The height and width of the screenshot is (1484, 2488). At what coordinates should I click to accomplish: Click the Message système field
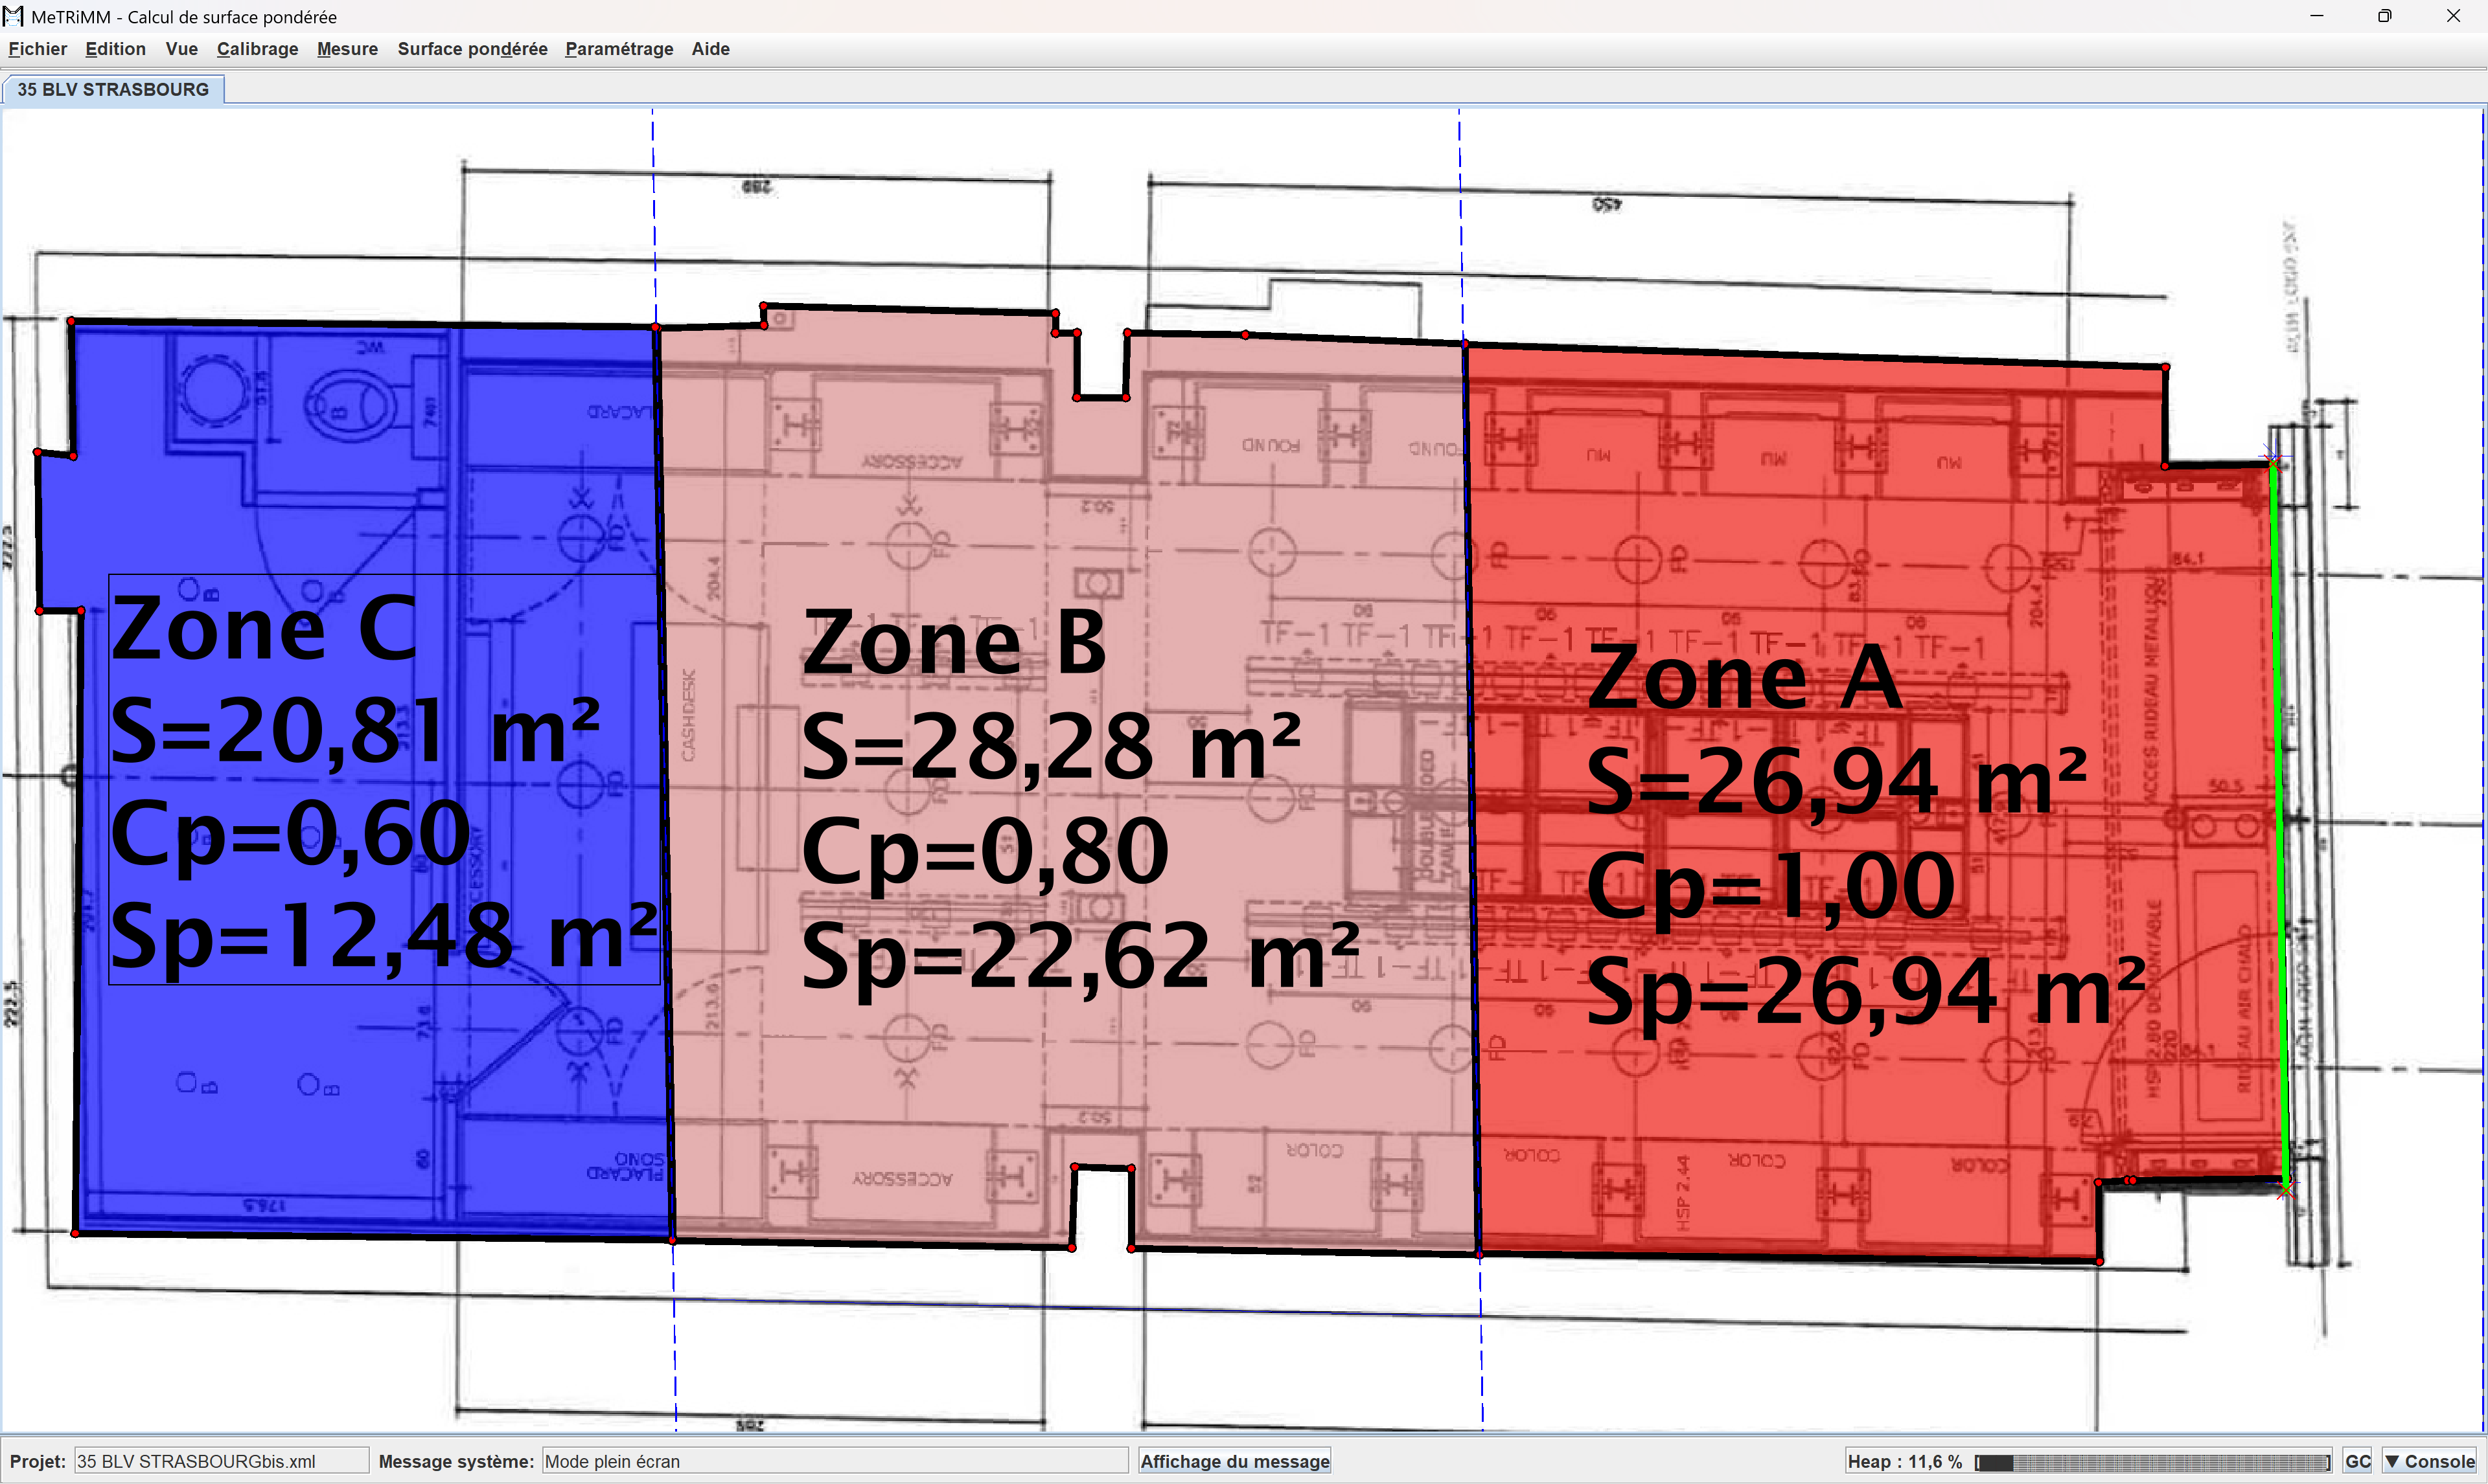click(835, 1461)
